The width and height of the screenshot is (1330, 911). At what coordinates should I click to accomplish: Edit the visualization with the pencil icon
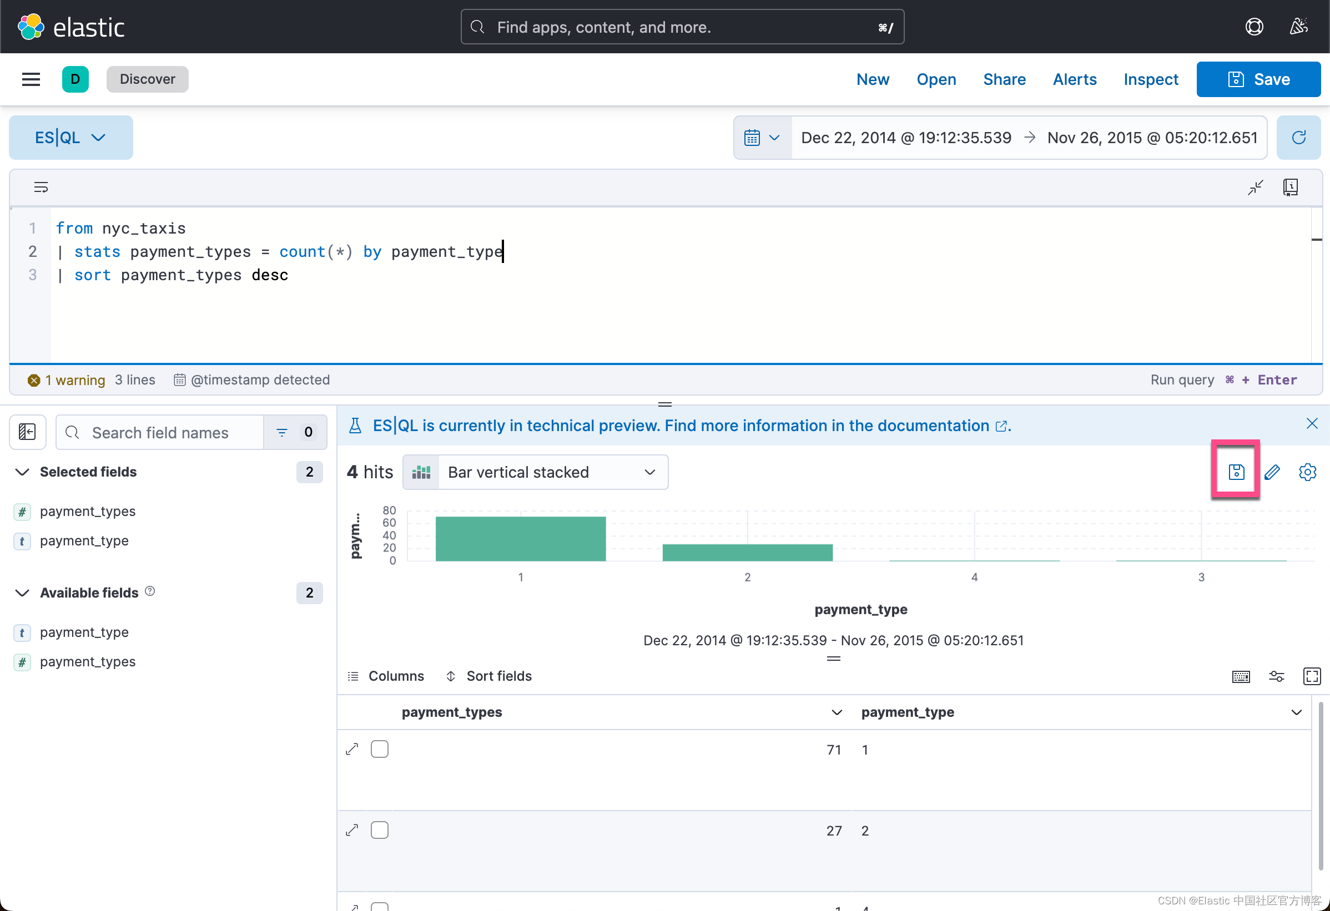(1272, 472)
